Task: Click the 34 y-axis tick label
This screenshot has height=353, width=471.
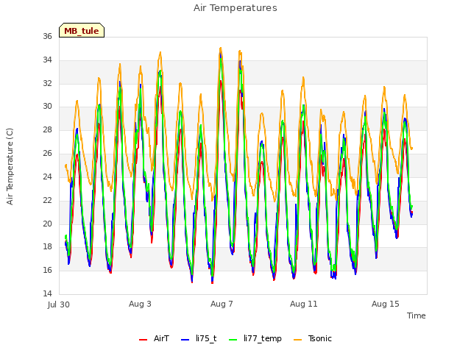Action: (x=47, y=60)
